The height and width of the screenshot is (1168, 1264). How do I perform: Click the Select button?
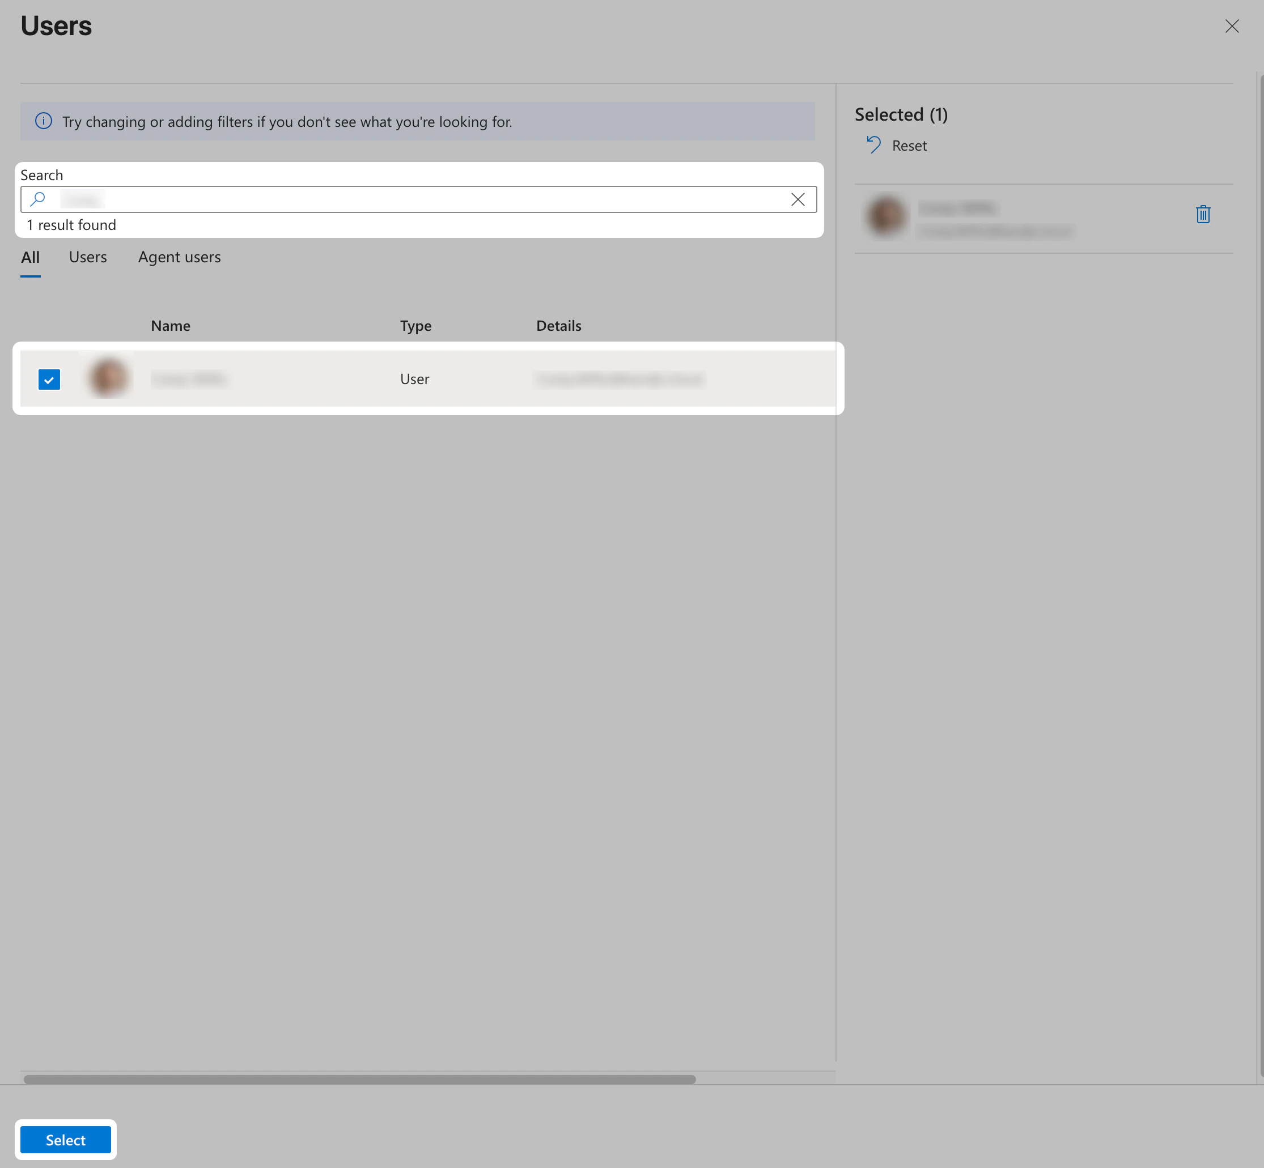[x=65, y=1140]
